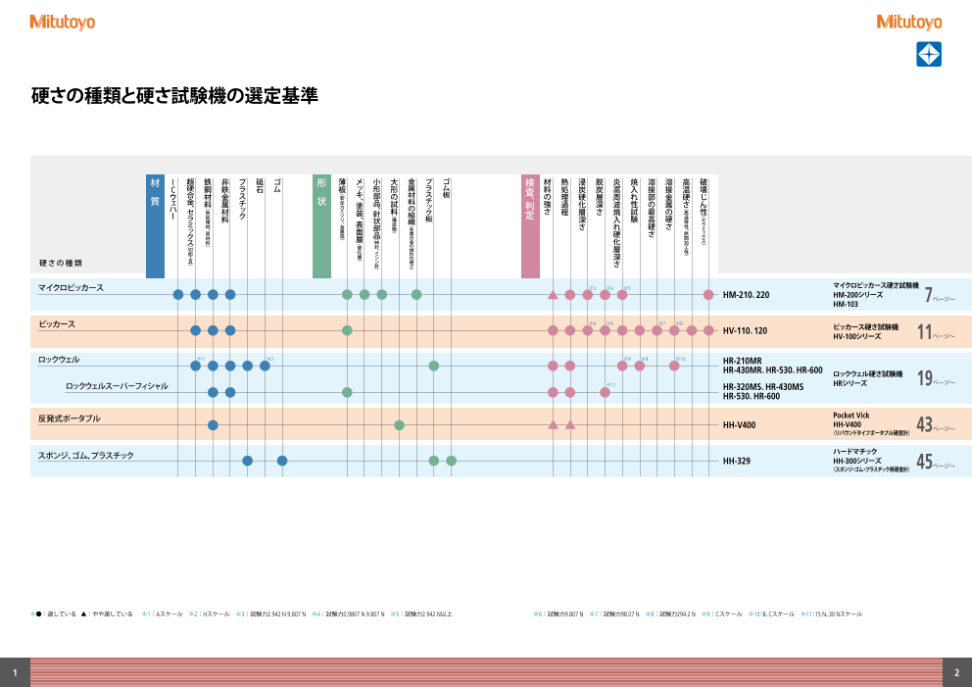
Task: Click the green 形状 category header
Action: [321, 226]
